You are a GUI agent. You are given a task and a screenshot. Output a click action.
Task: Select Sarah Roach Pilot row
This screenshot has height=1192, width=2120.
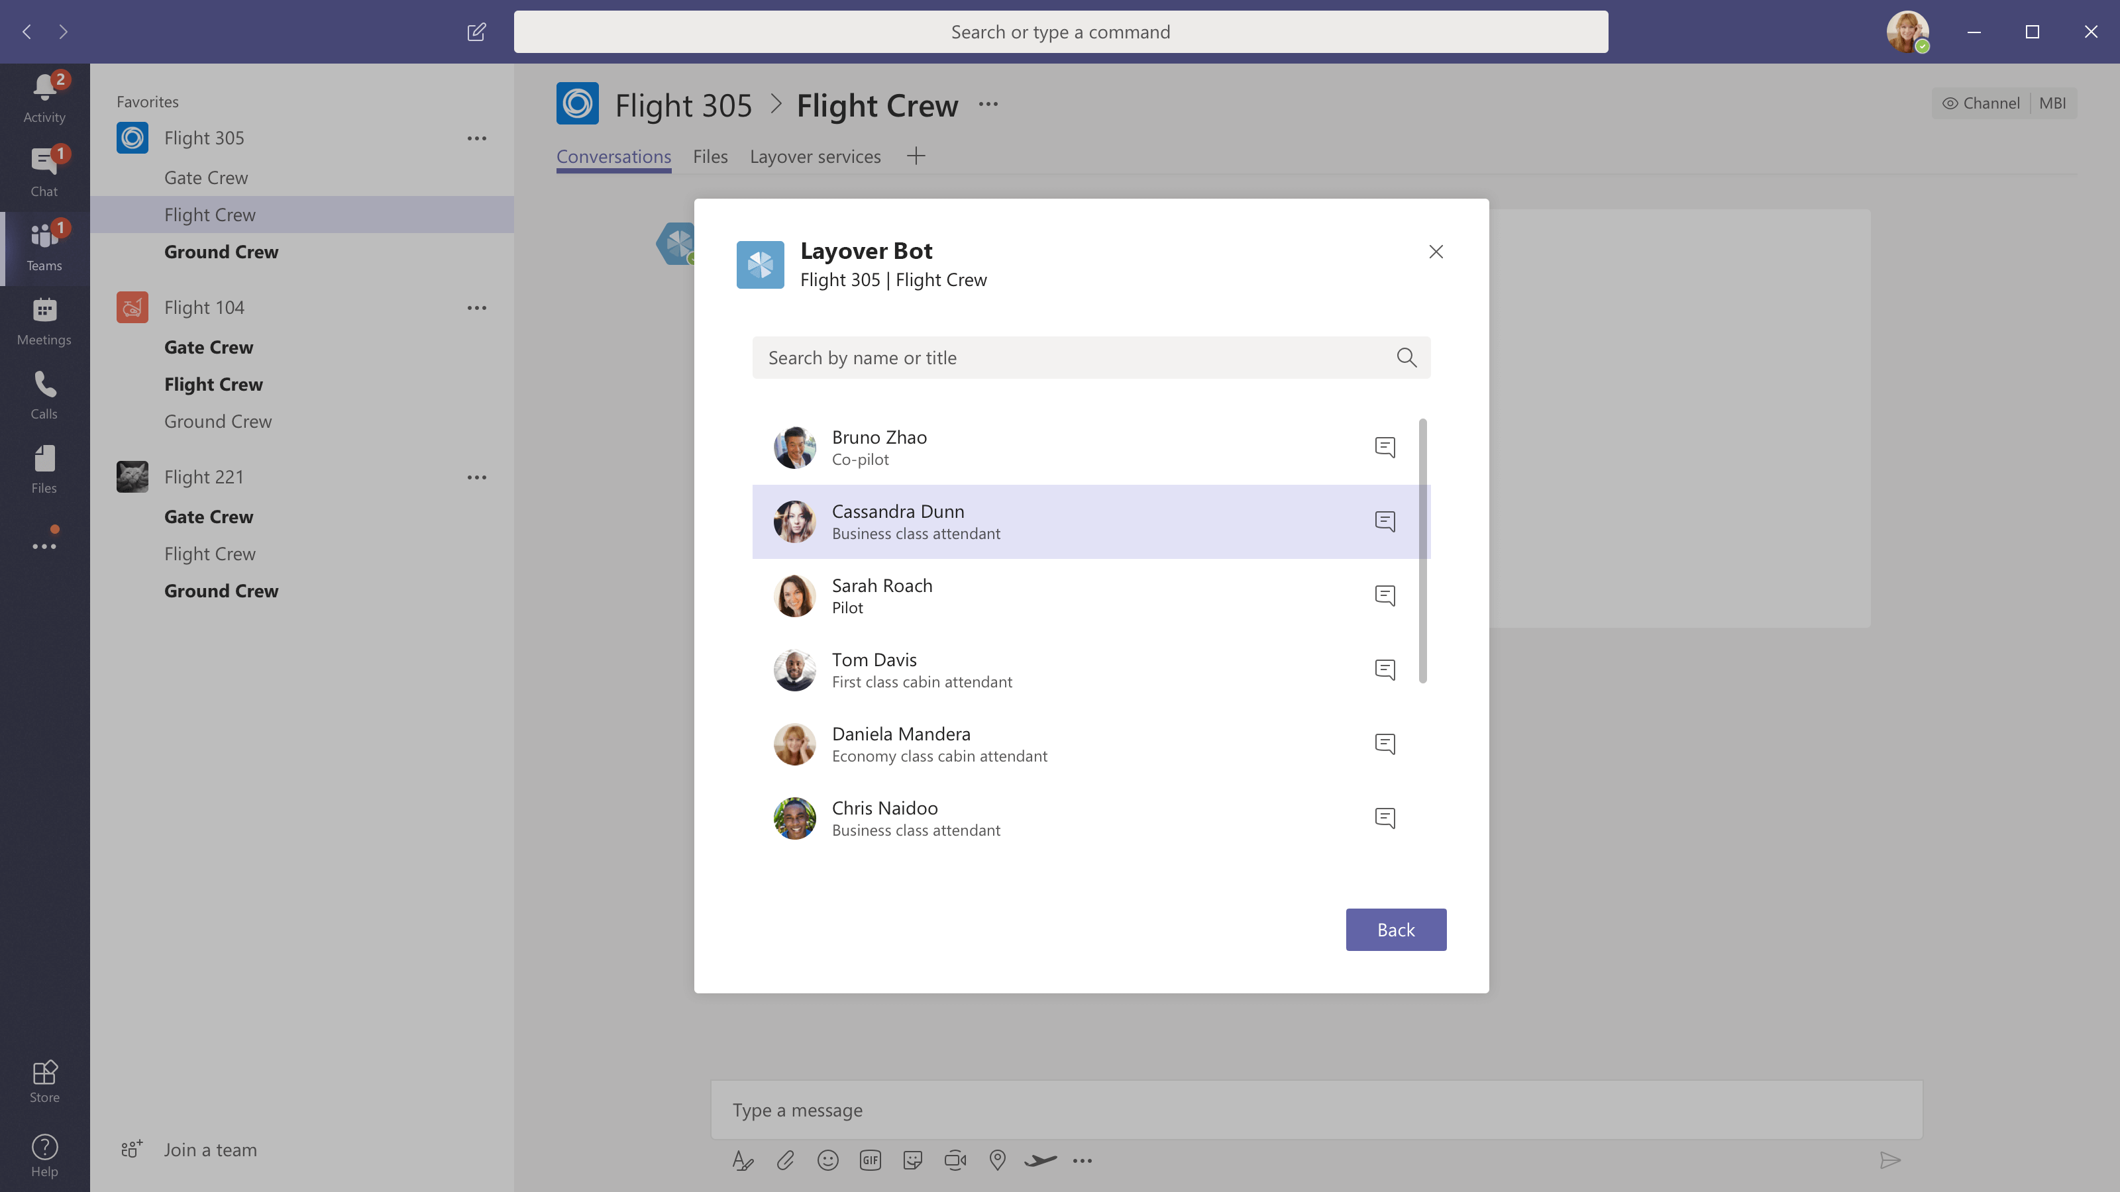tap(1091, 595)
